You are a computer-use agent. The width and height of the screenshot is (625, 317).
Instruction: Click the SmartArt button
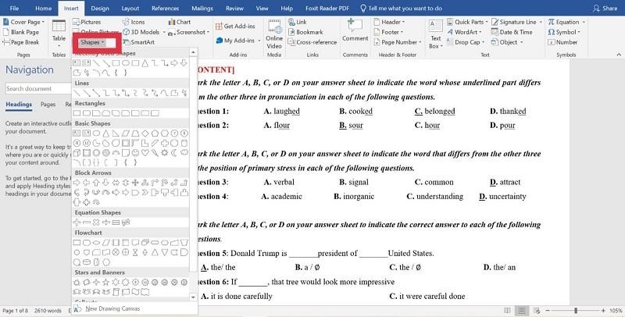point(138,42)
